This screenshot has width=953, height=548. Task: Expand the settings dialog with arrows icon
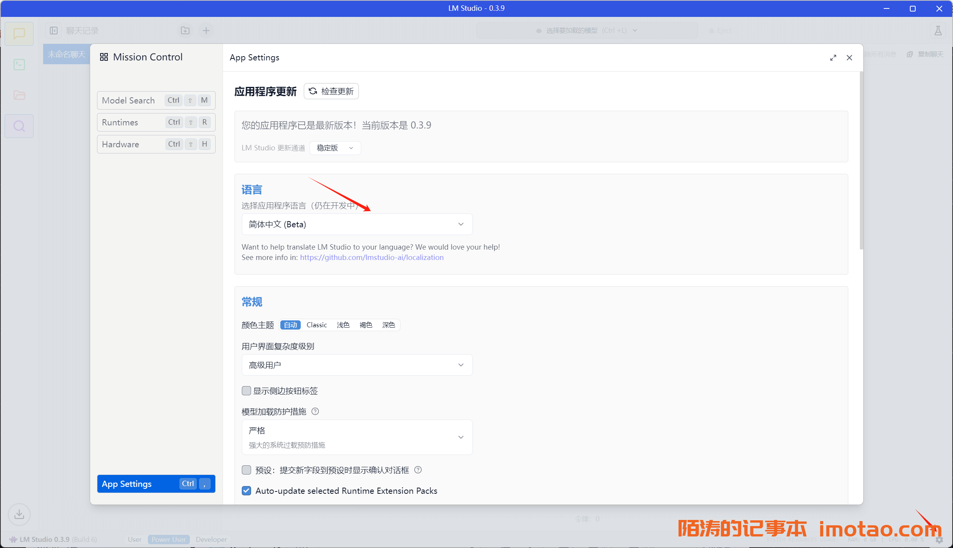point(833,58)
